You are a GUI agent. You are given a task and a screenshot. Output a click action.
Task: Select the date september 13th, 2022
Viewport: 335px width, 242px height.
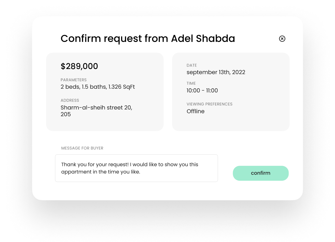(x=216, y=72)
